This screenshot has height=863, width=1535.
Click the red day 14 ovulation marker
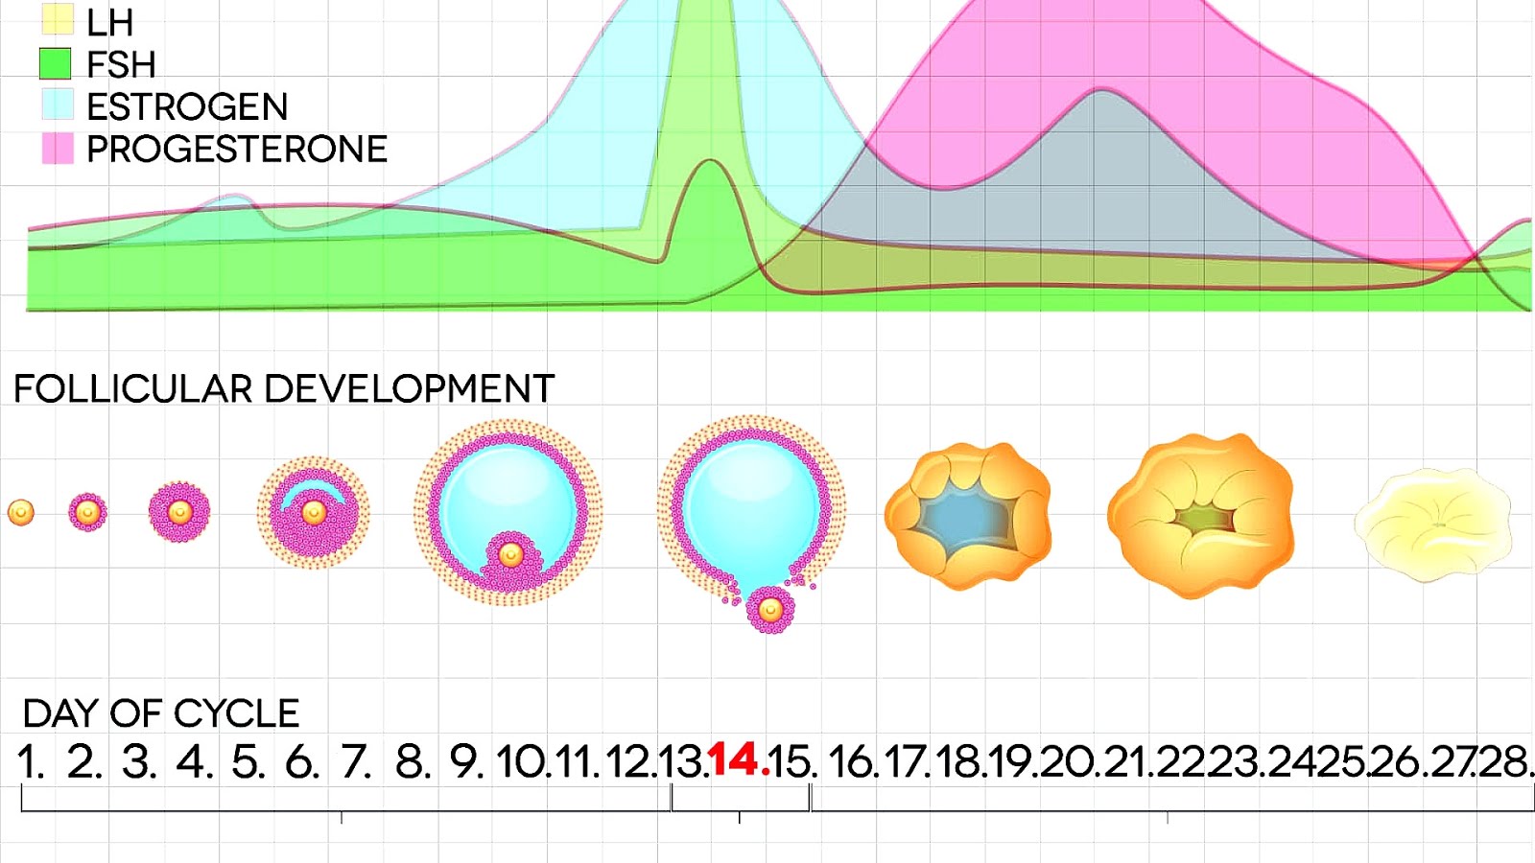[739, 760]
